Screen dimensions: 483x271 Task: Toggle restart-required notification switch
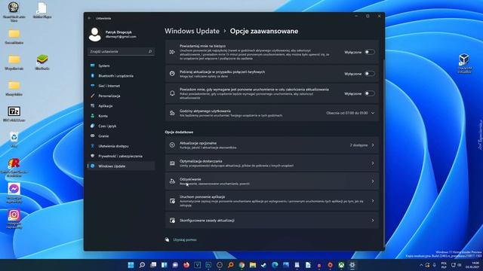370,93
